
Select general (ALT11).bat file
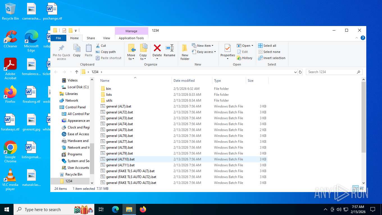[x=120, y=165]
